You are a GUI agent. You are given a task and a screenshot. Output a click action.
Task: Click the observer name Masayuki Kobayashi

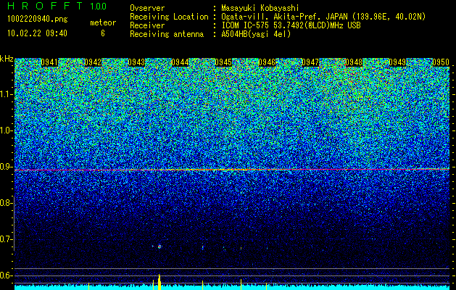(260, 8)
